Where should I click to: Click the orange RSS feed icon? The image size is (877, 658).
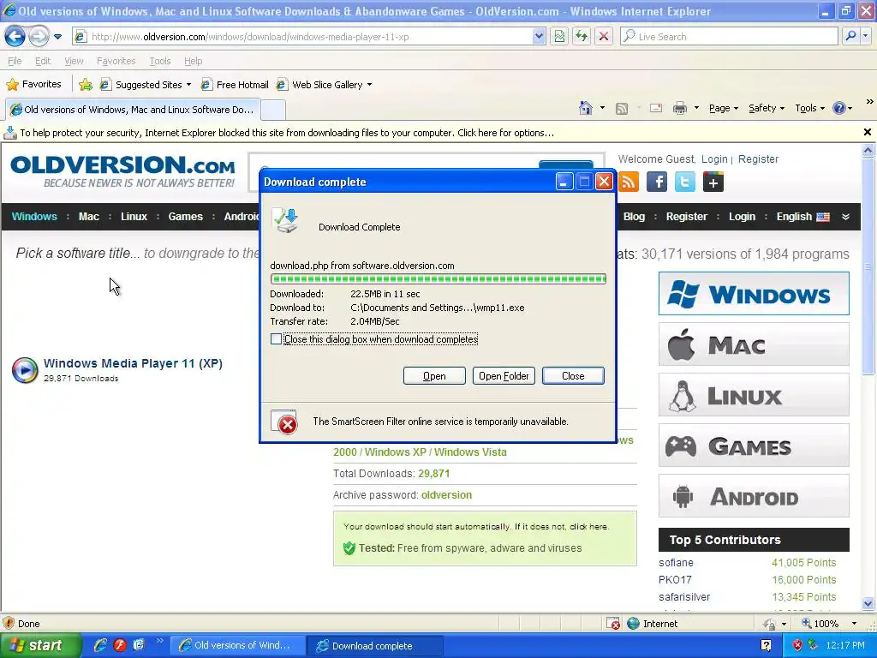629,182
